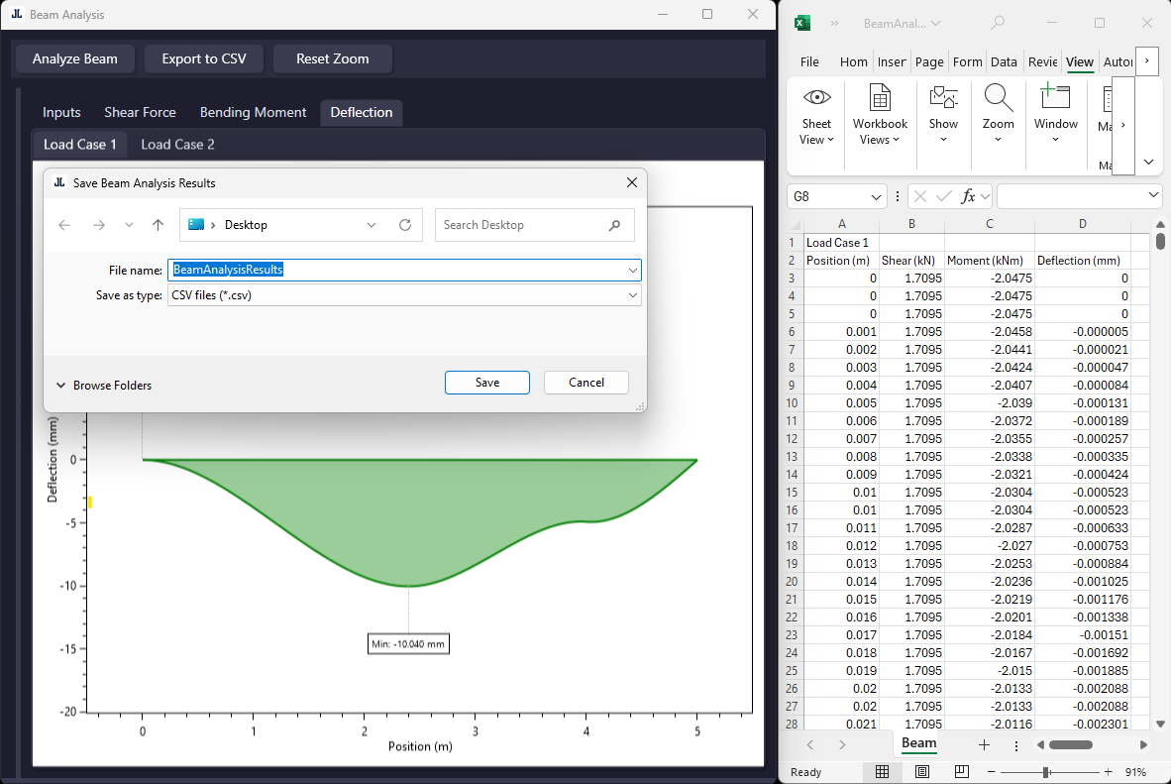Open the Excel search magnifier
The image size is (1171, 784).
pyautogui.click(x=998, y=23)
